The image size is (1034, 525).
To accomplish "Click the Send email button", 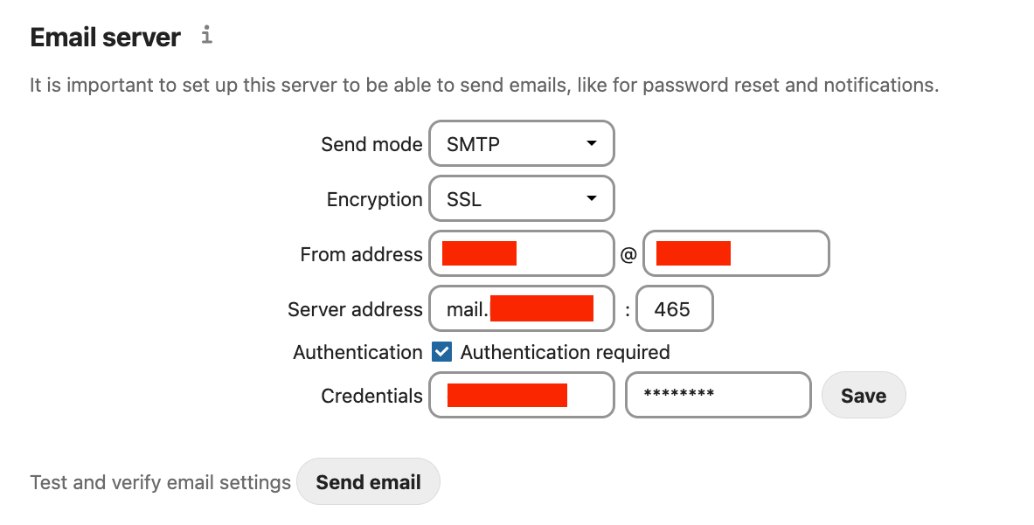I will 368,482.
